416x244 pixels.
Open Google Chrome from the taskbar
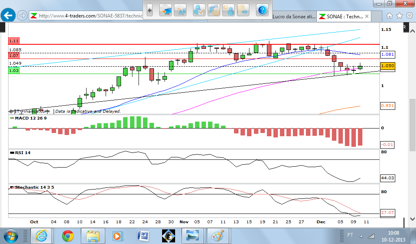coord(67,236)
